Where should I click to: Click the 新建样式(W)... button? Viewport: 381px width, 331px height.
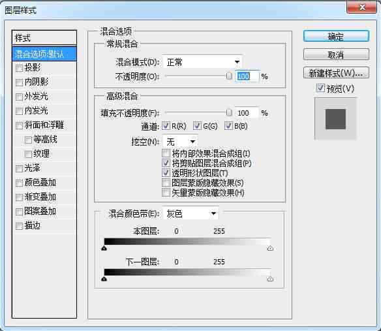[336, 72]
